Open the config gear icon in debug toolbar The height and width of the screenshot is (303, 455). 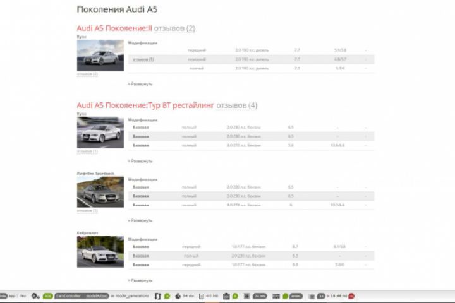tap(35, 296)
